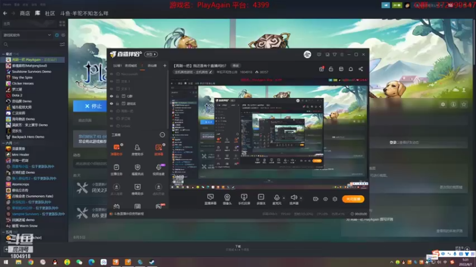Click the orange 关闭直播 button
Screen dimensions: 476x267
[x=353, y=199]
